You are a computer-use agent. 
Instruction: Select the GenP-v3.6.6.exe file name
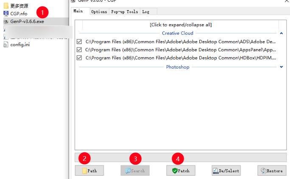(x=27, y=22)
